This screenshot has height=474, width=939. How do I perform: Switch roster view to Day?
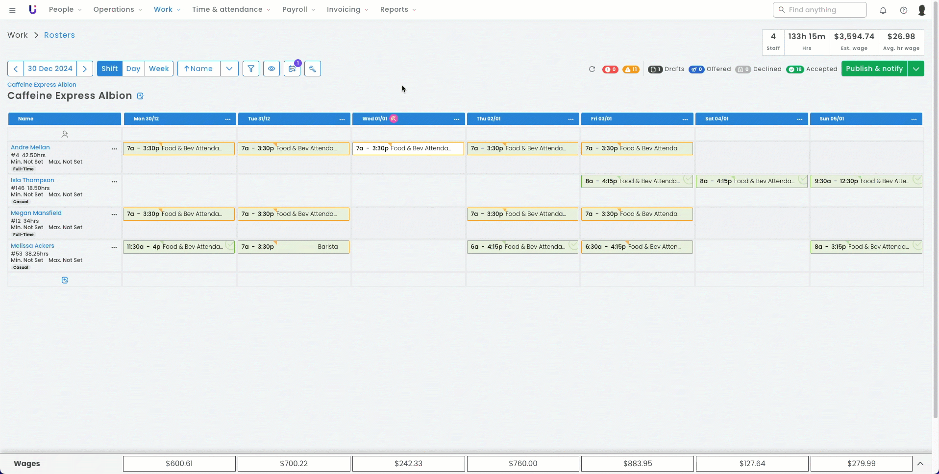click(133, 69)
